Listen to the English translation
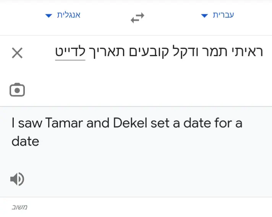Viewport: 272px width, 217px height. pos(17,179)
